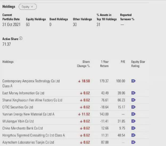Click the rating icon for East Money Information
The width and height of the screenshot is (166, 146).
coord(133,93)
